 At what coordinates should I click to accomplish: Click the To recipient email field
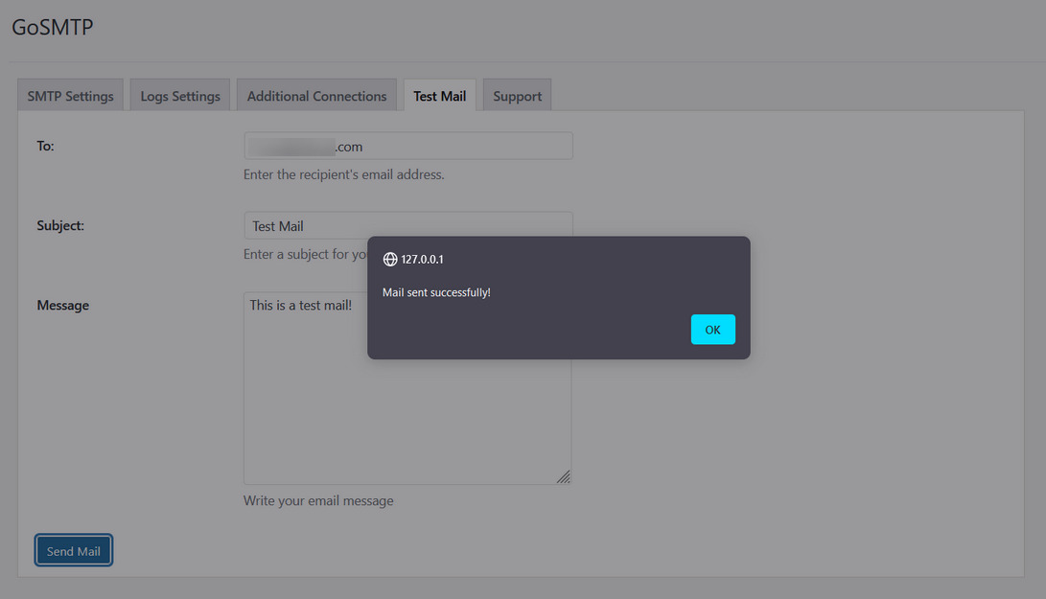click(x=408, y=146)
